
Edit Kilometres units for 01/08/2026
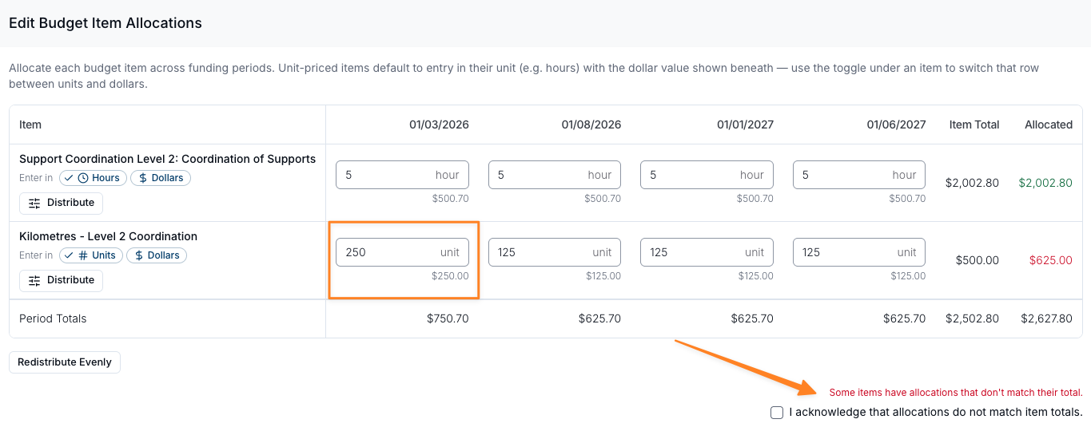(555, 252)
